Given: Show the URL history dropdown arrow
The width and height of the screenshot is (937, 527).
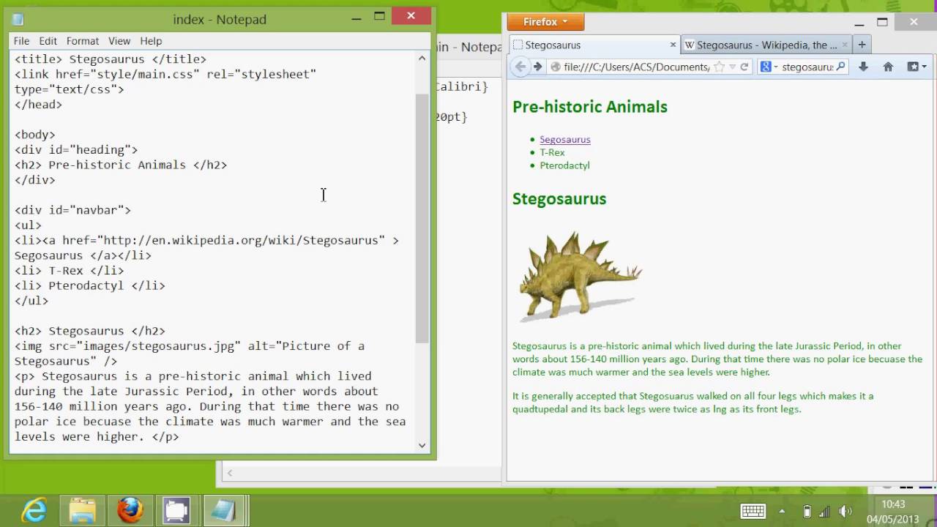Looking at the screenshot, I should tap(732, 67).
